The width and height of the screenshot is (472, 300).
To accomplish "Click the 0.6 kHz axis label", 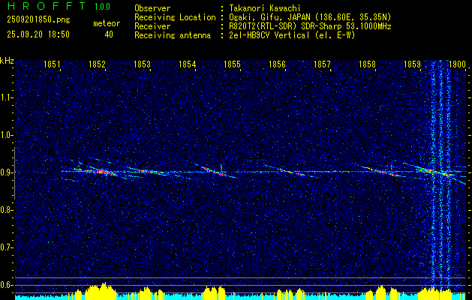I will coord(6,285).
